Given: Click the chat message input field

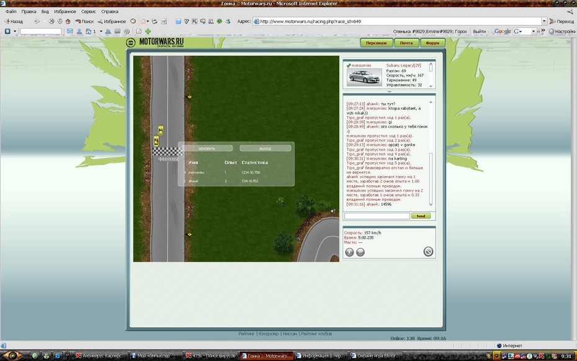Looking at the screenshot, I should (x=377, y=216).
